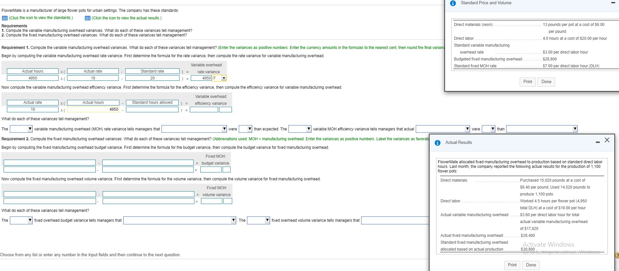
Task: Click Done in Standard Price and Volume dialog
Action: coord(546,82)
